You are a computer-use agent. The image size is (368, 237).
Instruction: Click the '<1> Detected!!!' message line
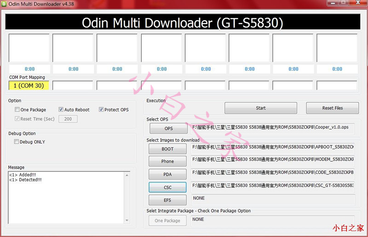click(25, 179)
